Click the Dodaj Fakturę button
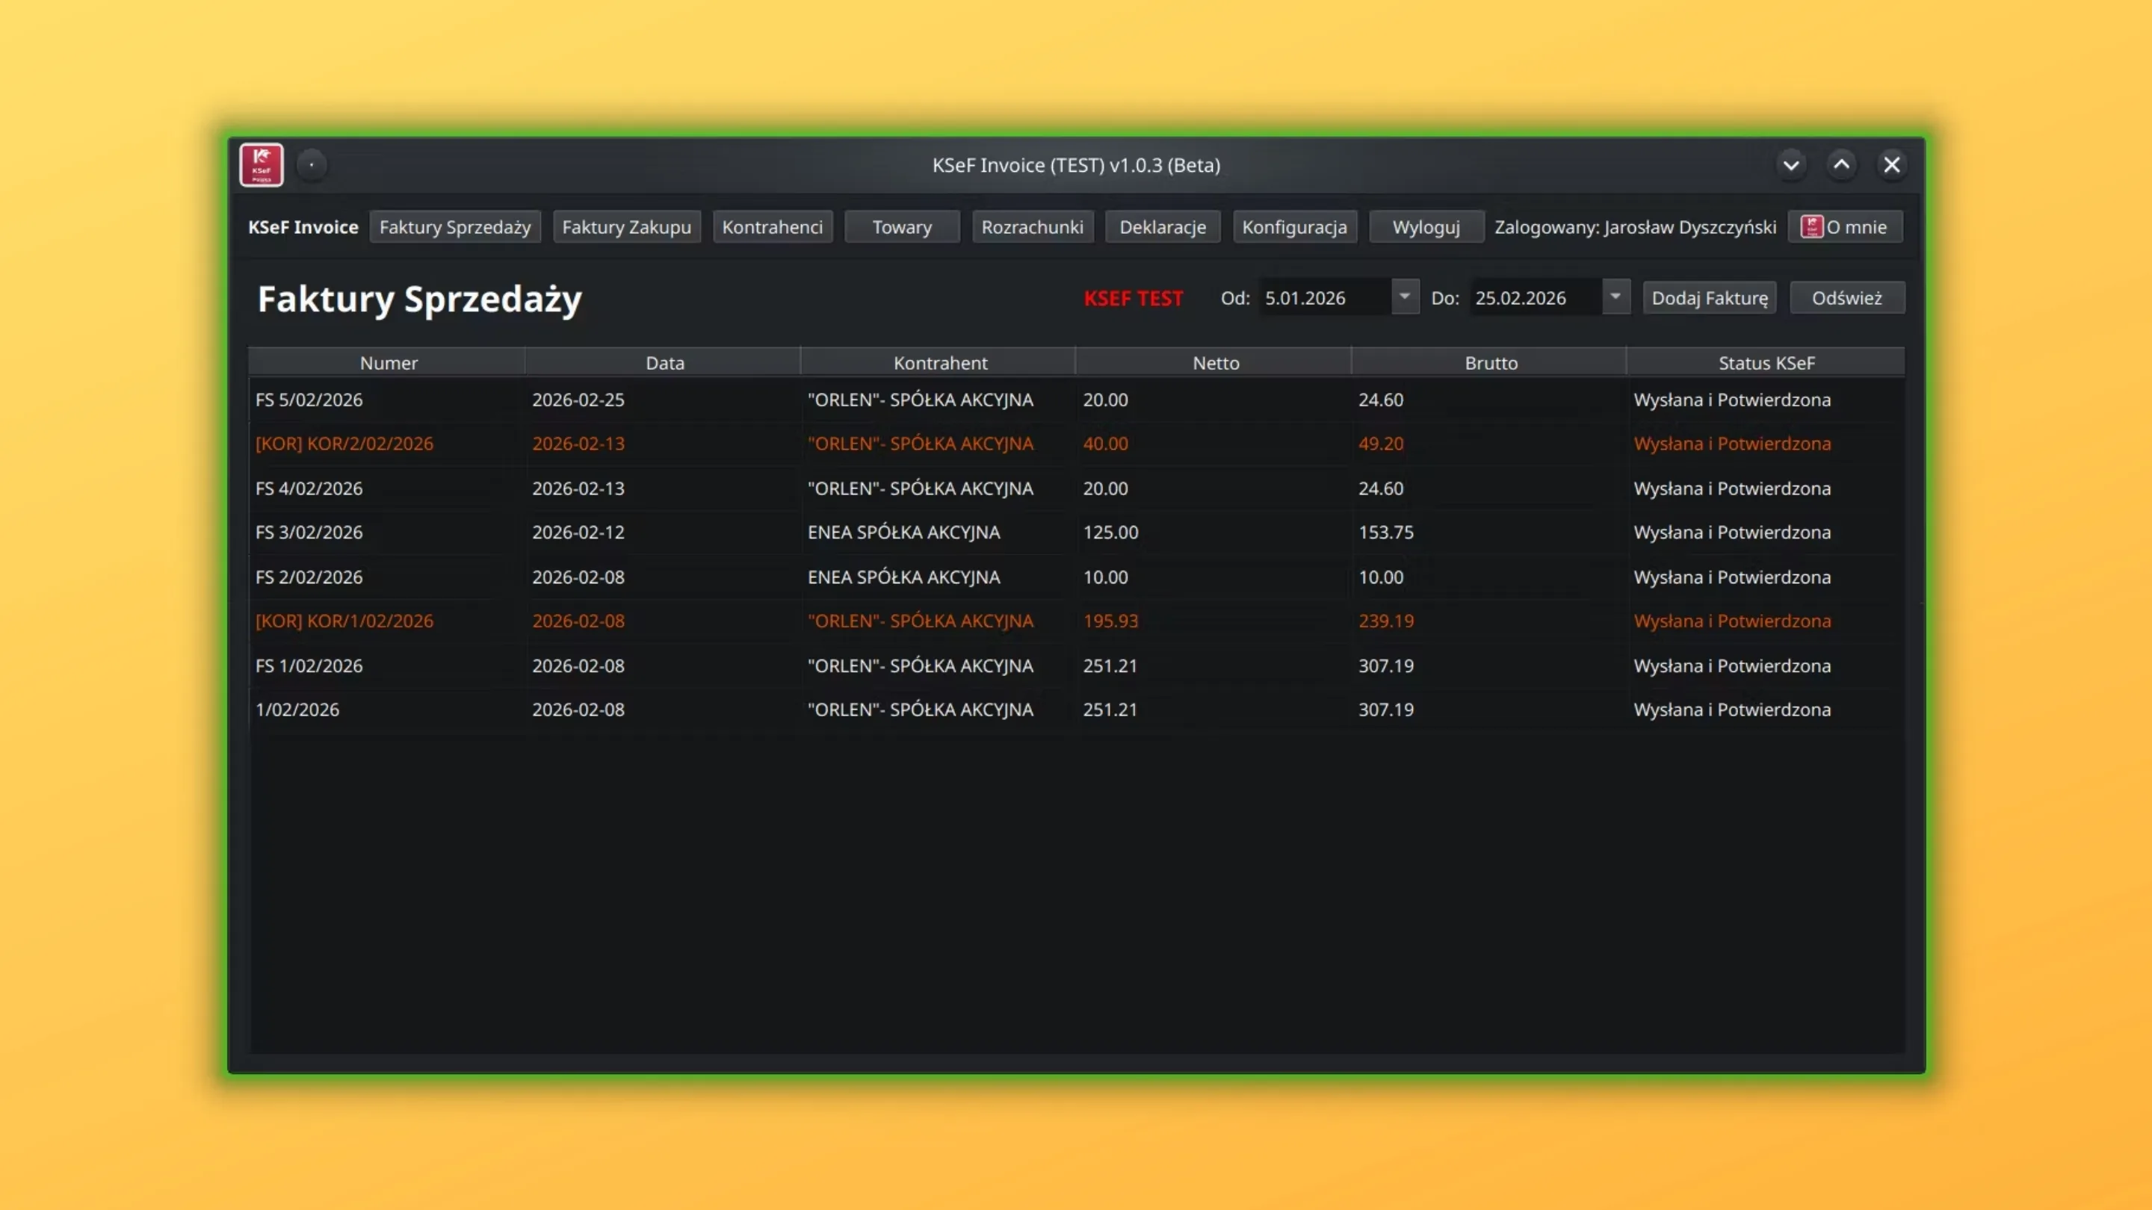2152x1210 pixels. point(1709,297)
